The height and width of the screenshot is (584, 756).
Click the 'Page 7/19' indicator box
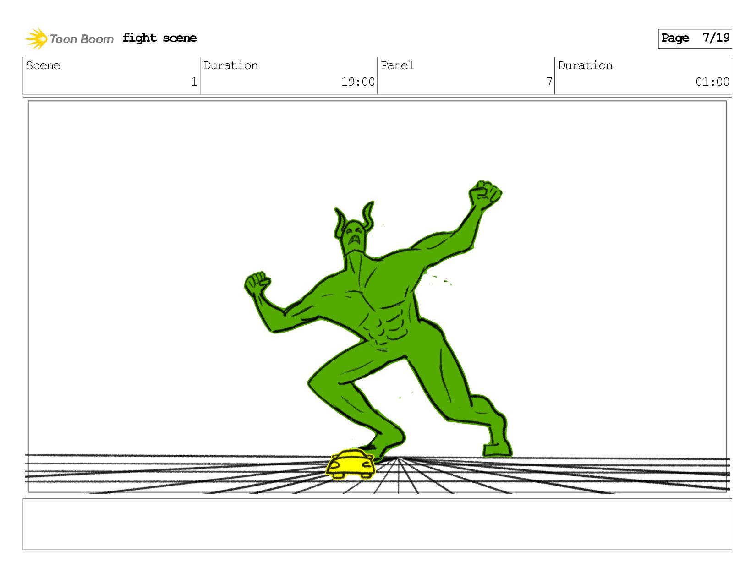click(x=695, y=38)
